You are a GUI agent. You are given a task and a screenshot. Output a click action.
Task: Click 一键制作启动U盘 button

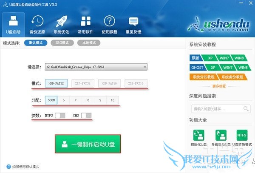click(x=88, y=144)
